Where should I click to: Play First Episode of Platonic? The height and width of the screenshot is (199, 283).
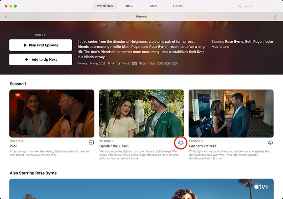point(41,45)
